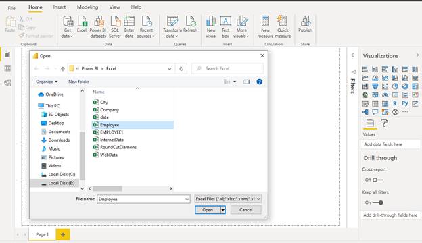
Task: Click New folder in dialog
Action: pos(78,82)
